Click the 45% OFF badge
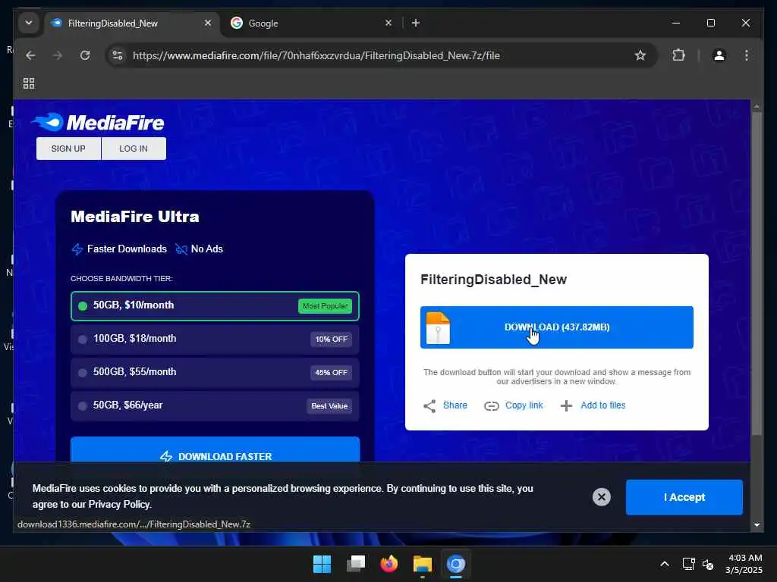The image size is (777, 582). tap(331, 372)
